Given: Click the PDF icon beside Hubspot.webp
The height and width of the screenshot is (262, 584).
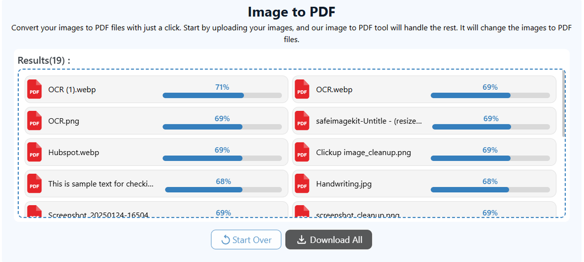Looking at the screenshot, I should pyautogui.click(x=34, y=152).
